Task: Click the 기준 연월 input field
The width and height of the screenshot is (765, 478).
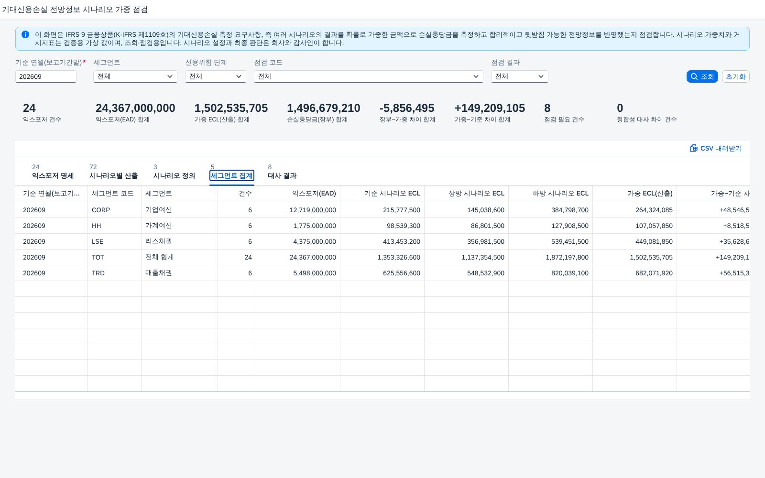Action: click(x=46, y=76)
